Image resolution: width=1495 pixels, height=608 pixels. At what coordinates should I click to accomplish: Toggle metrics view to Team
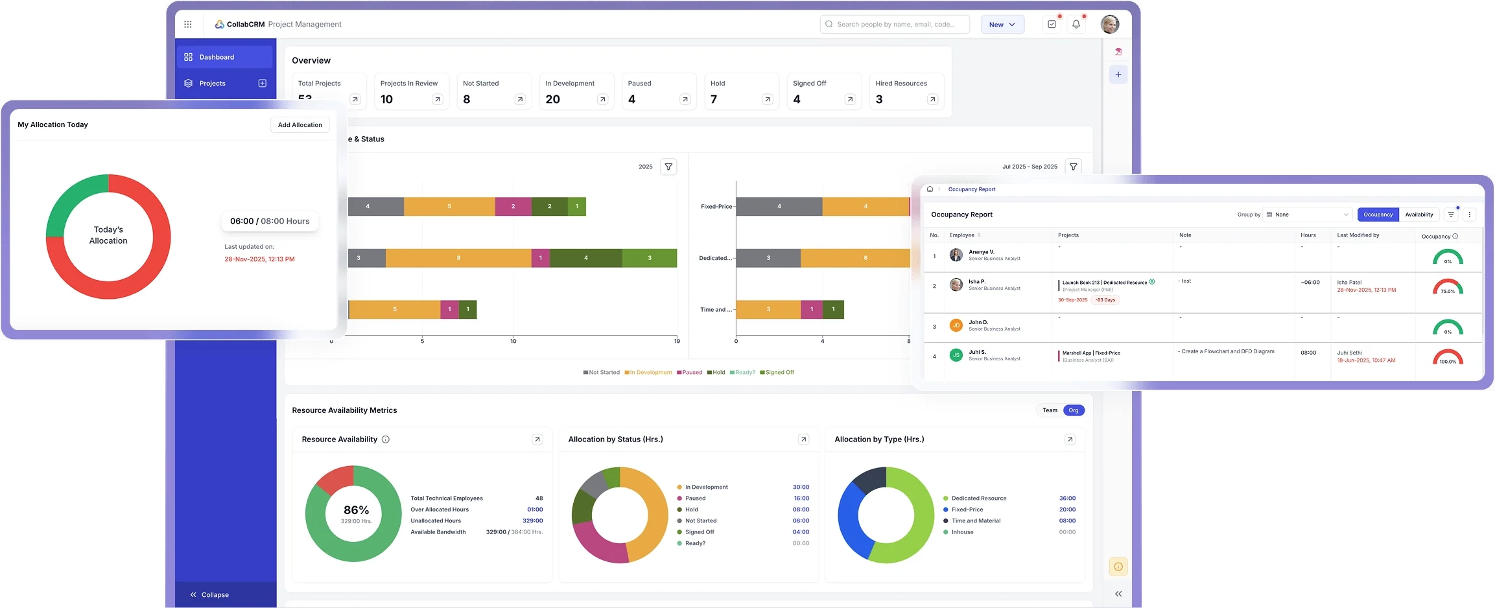[1049, 410]
